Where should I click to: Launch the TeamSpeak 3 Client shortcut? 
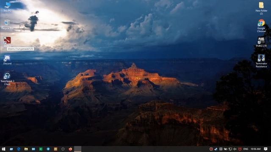[7, 79]
